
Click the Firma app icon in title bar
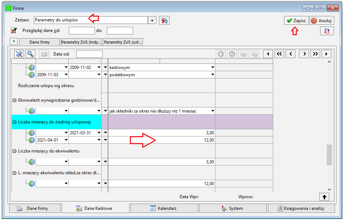tap(8, 8)
